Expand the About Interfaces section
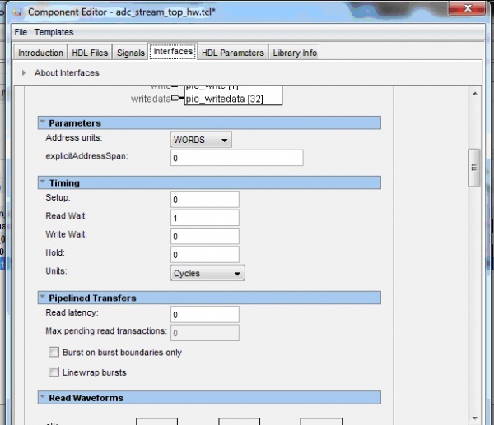494x425 pixels. click(24, 73)
